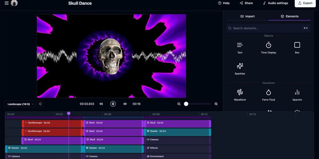Switch to the Import tab
This screenshot has height=159, width=319.
click(247, 16)
